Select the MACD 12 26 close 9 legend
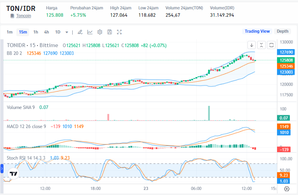 click(x=26, y=126)
